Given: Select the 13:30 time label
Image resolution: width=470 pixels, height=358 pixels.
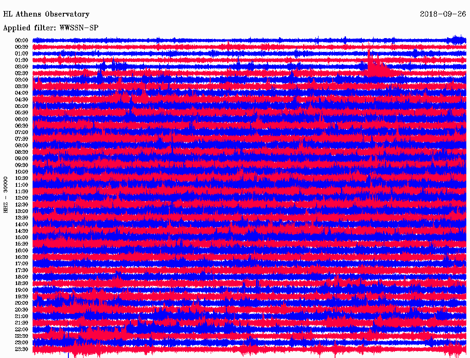Looking at the screenshot, I should (22, 218).
